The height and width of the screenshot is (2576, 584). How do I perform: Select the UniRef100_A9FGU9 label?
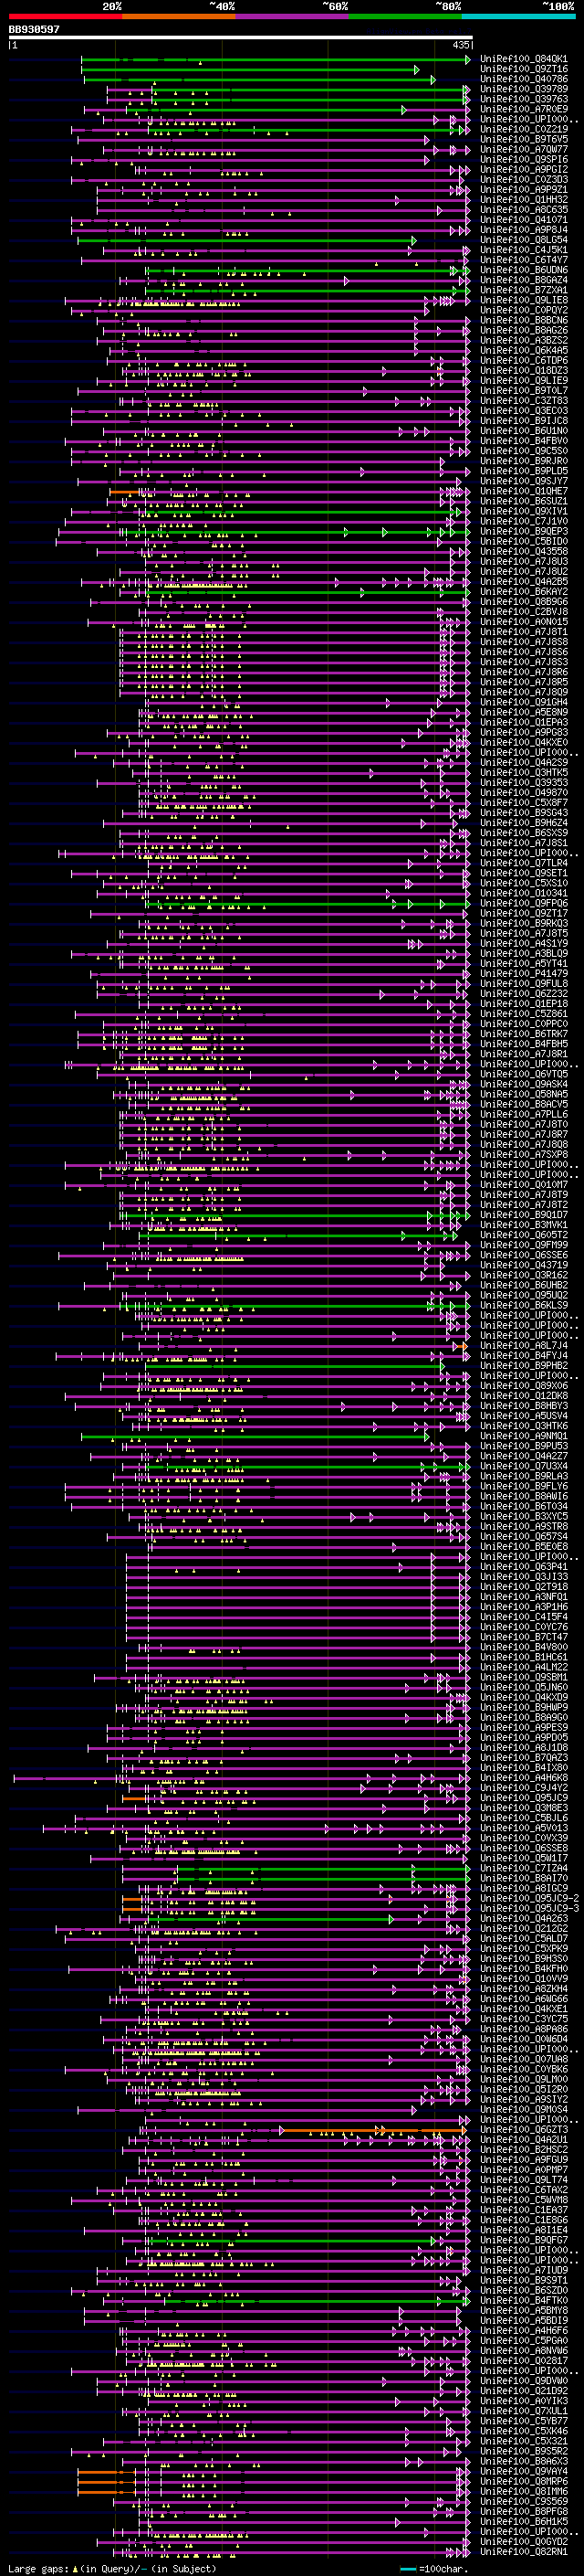coord(523,2159)
